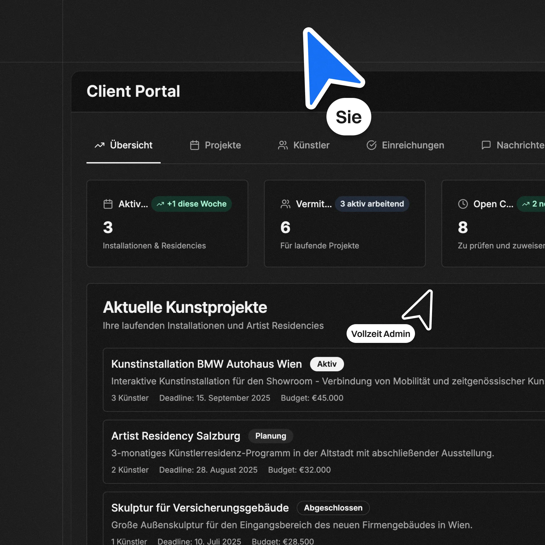The image size is (545, 545).
Task: Open Skulptur für Versicherungsgebäude project
Action: point(200,508)
